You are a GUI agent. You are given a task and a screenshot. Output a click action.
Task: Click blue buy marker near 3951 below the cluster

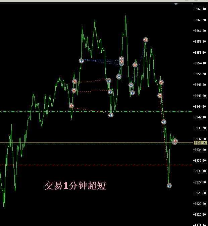(119, 76)
